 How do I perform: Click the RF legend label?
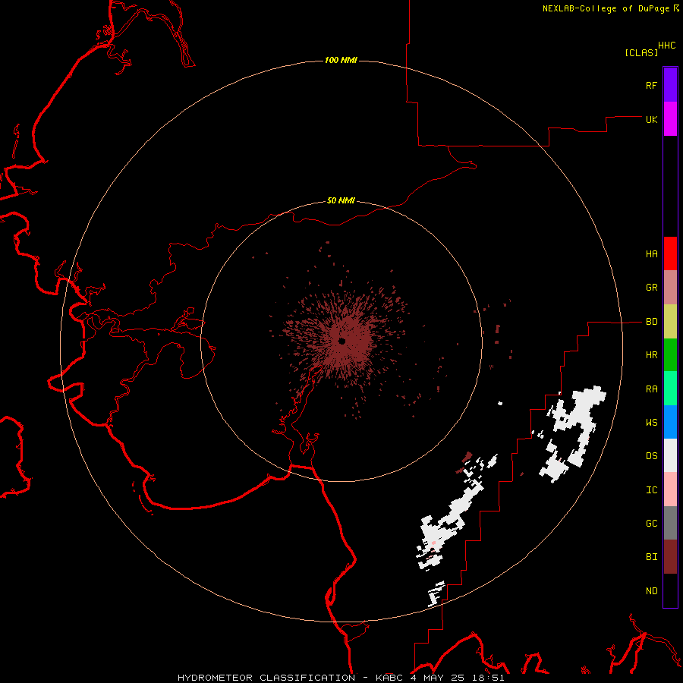point(652,86)
